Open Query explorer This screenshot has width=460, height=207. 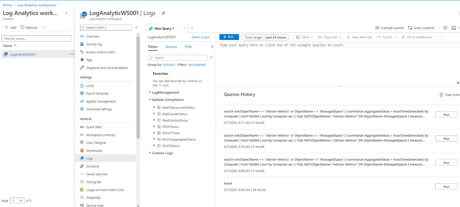click(x=422, y=28)
